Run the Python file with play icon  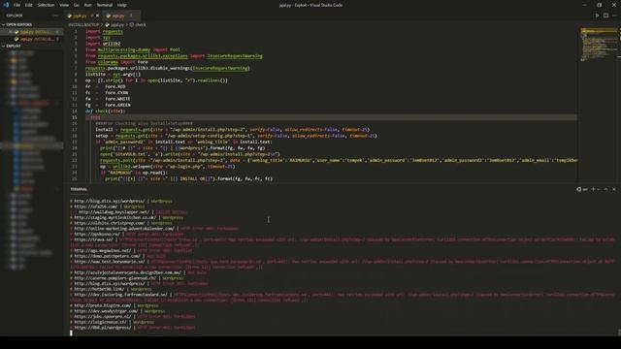point(597,16)
